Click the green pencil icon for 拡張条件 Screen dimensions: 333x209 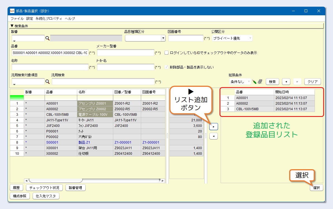tap(254, 82)
